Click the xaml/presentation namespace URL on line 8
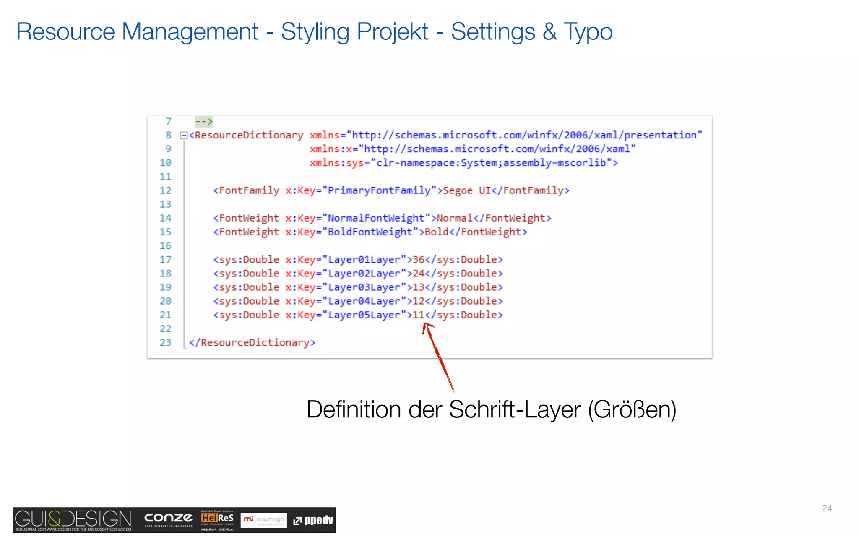This screenshot has width=859, height=537. click(x=524, y=135)
